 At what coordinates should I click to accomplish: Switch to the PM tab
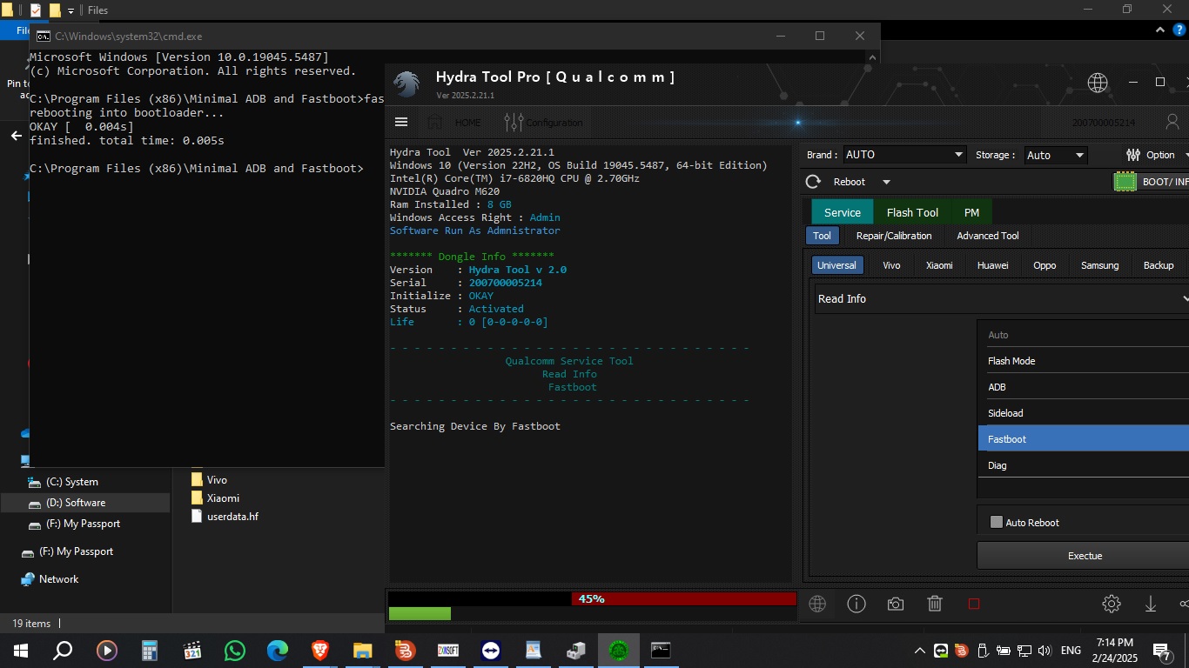971,212
